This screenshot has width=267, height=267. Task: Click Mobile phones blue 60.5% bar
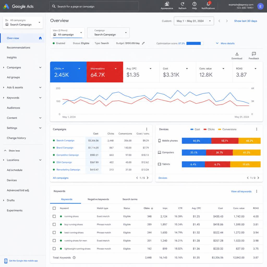(197, 141)
